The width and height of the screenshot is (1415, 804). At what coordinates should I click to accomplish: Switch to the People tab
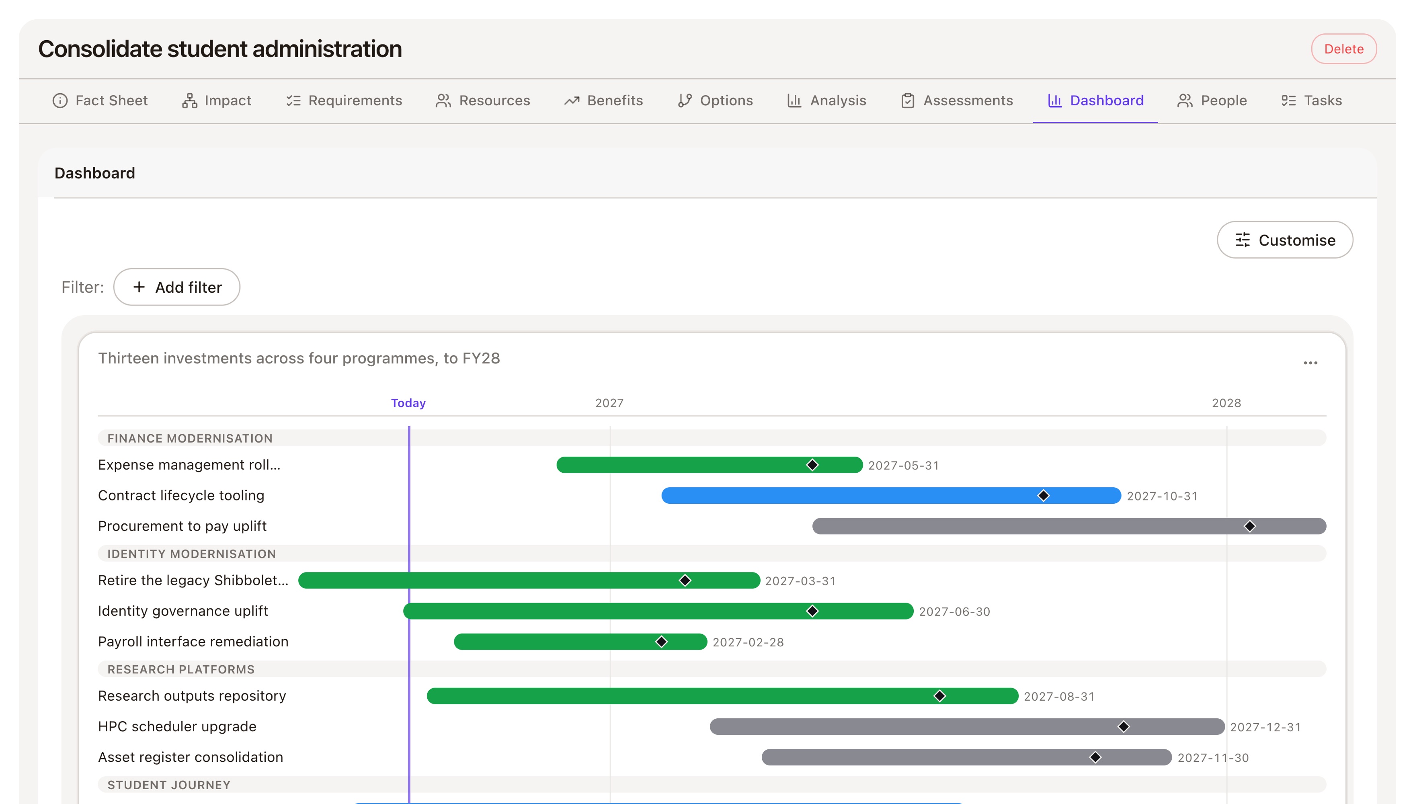1212,100
